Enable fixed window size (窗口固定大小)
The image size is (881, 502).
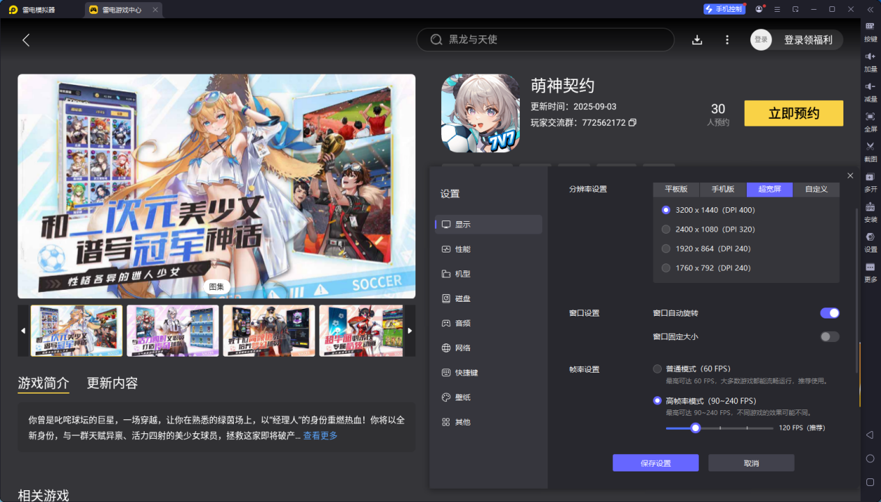coord(830,337)
